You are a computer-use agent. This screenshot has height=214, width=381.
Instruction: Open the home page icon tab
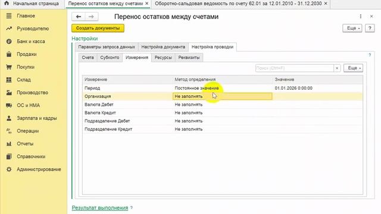(7, 4)
